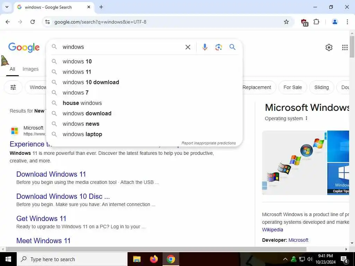Click the blue search magnifier button
This screenshot has height=266, width=355.
(233, 47)
